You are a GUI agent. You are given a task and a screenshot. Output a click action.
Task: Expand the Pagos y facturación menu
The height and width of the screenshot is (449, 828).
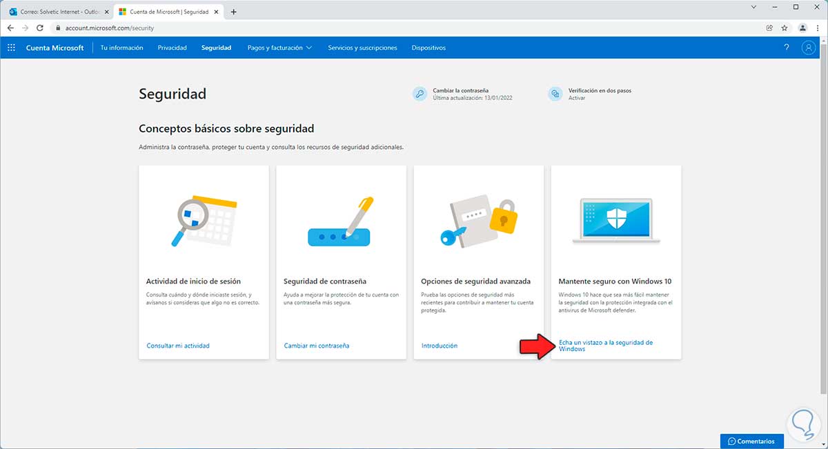coord(279,48)
